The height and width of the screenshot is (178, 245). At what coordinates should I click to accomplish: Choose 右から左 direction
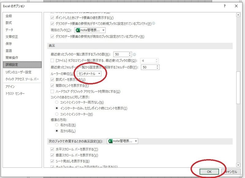57,125
